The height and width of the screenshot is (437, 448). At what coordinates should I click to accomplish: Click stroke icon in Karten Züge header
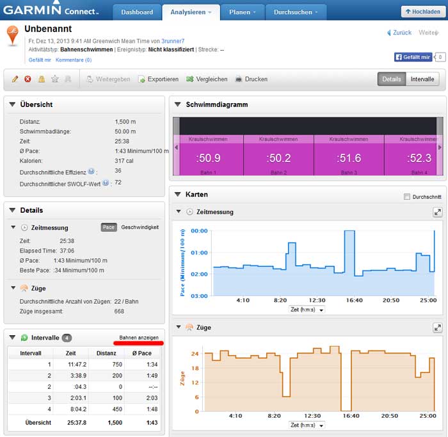(189, 327)
